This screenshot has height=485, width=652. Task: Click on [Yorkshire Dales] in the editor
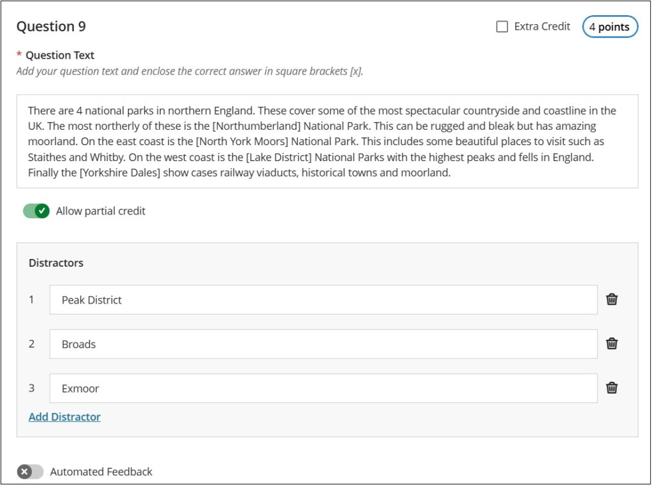coord(120,172)
